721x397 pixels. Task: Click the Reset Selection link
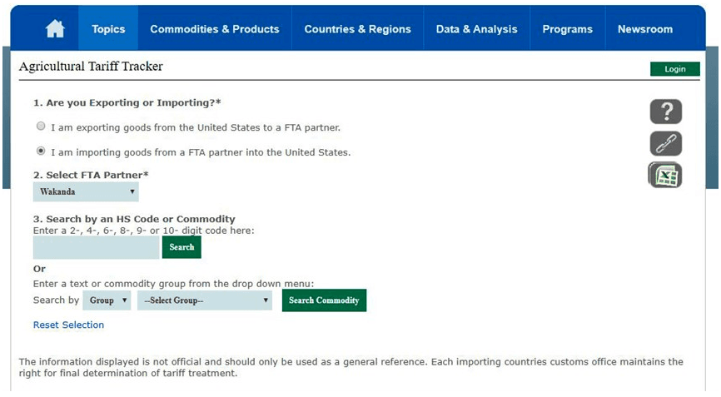pyautogui.click(x=68, y=325)
